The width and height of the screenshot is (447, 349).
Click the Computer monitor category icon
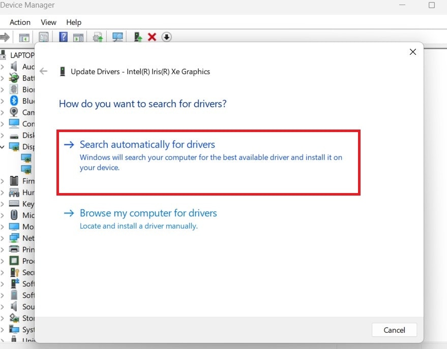14,123
